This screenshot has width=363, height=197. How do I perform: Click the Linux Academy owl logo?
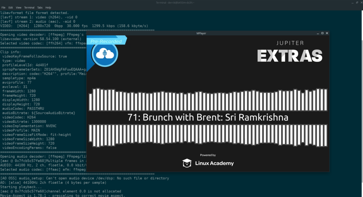pyautogui.click(x=187, y=163)
